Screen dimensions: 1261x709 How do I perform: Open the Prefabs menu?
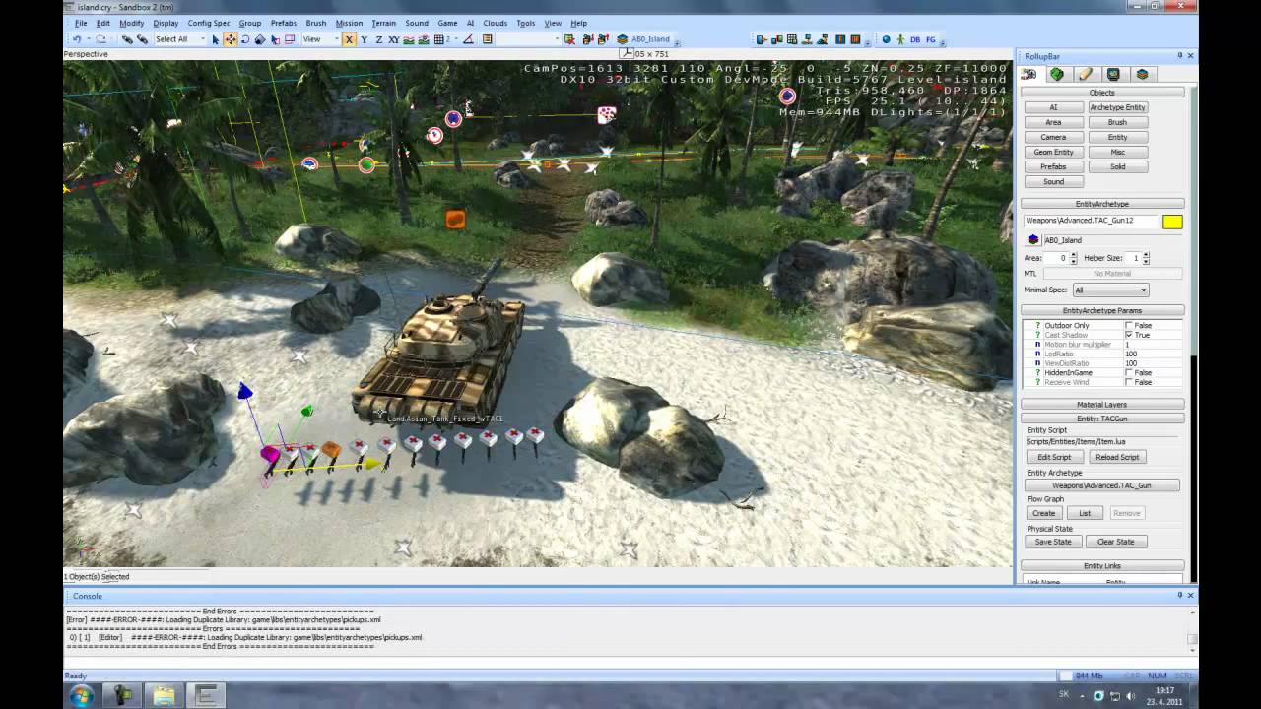284,23
